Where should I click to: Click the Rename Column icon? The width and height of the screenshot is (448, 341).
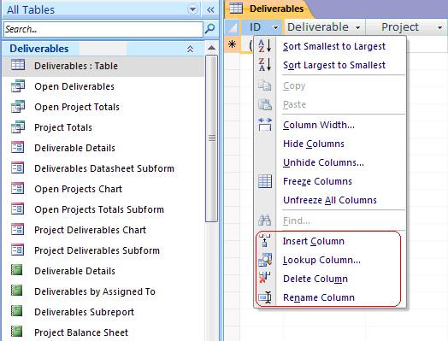pyautogui.click(x=265, y=297)
